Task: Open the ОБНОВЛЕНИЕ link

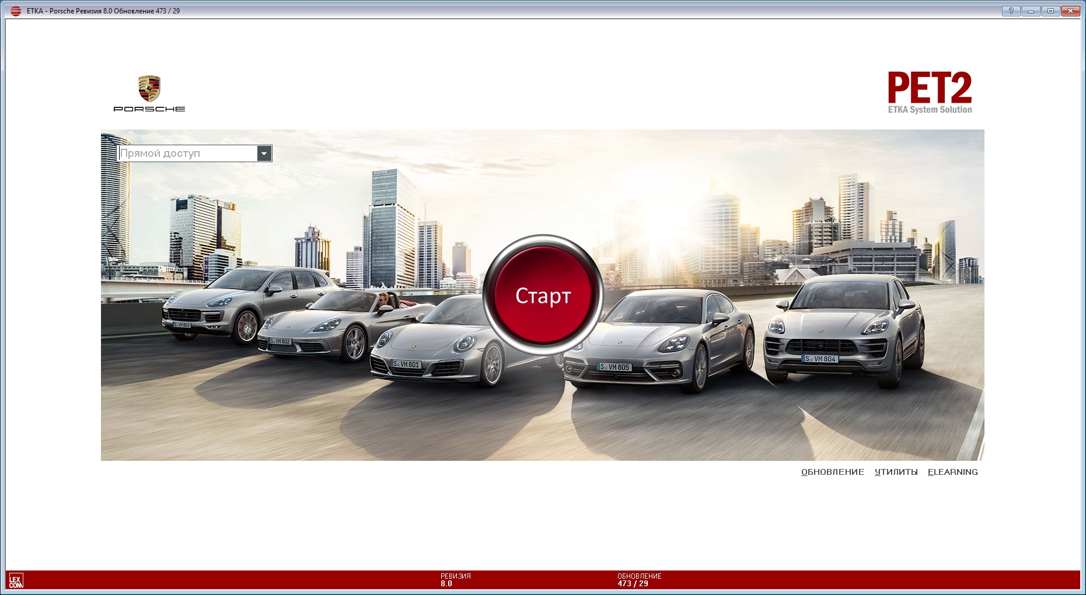Action: coord(832,472)
